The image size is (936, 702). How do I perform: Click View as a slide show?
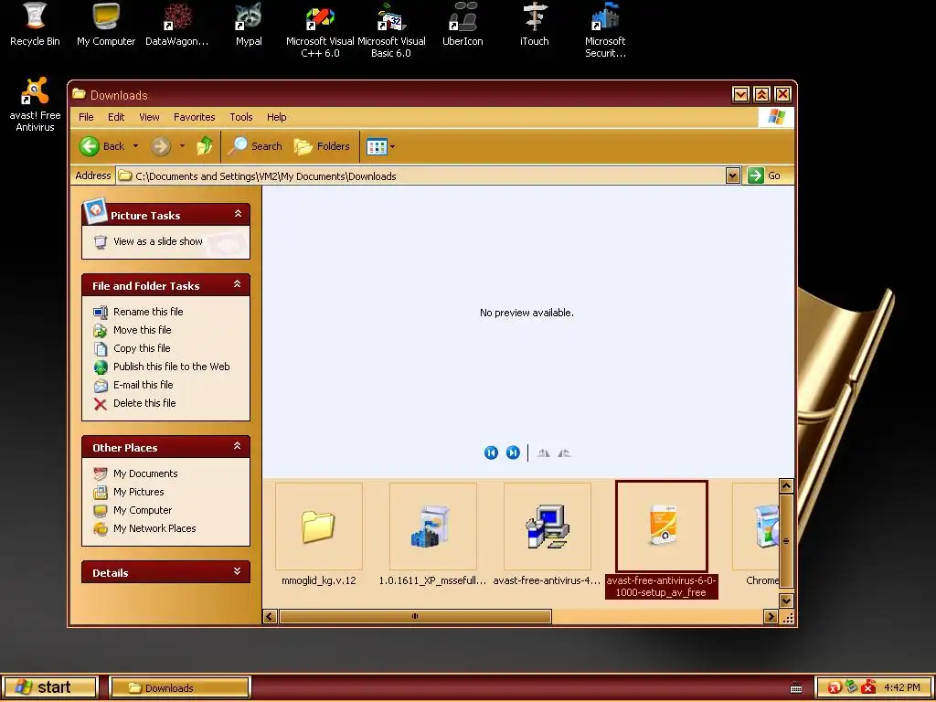pos(157,241)
